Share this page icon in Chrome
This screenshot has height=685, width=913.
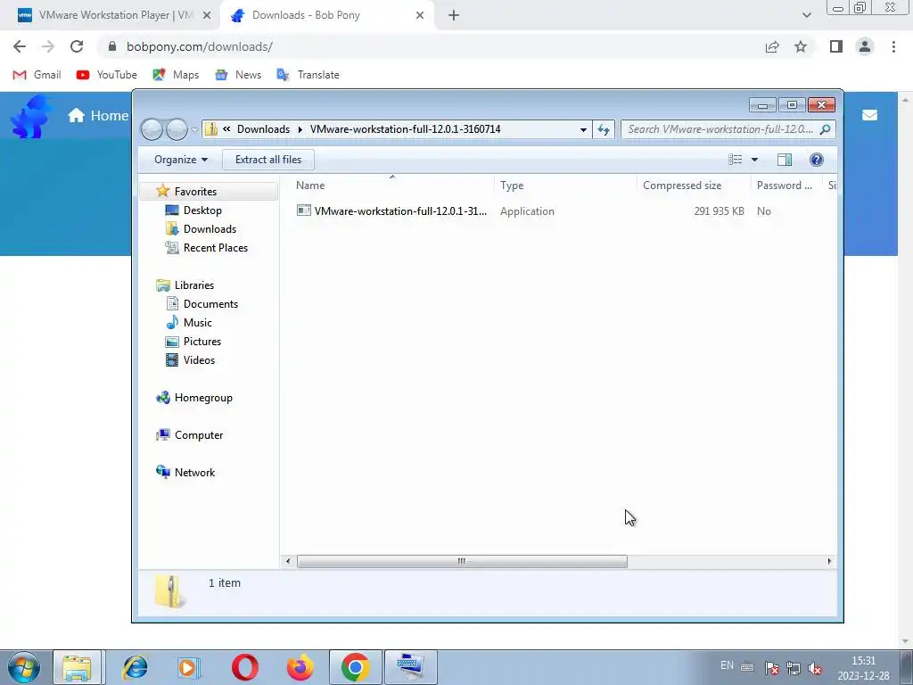[x=772, y=46]
